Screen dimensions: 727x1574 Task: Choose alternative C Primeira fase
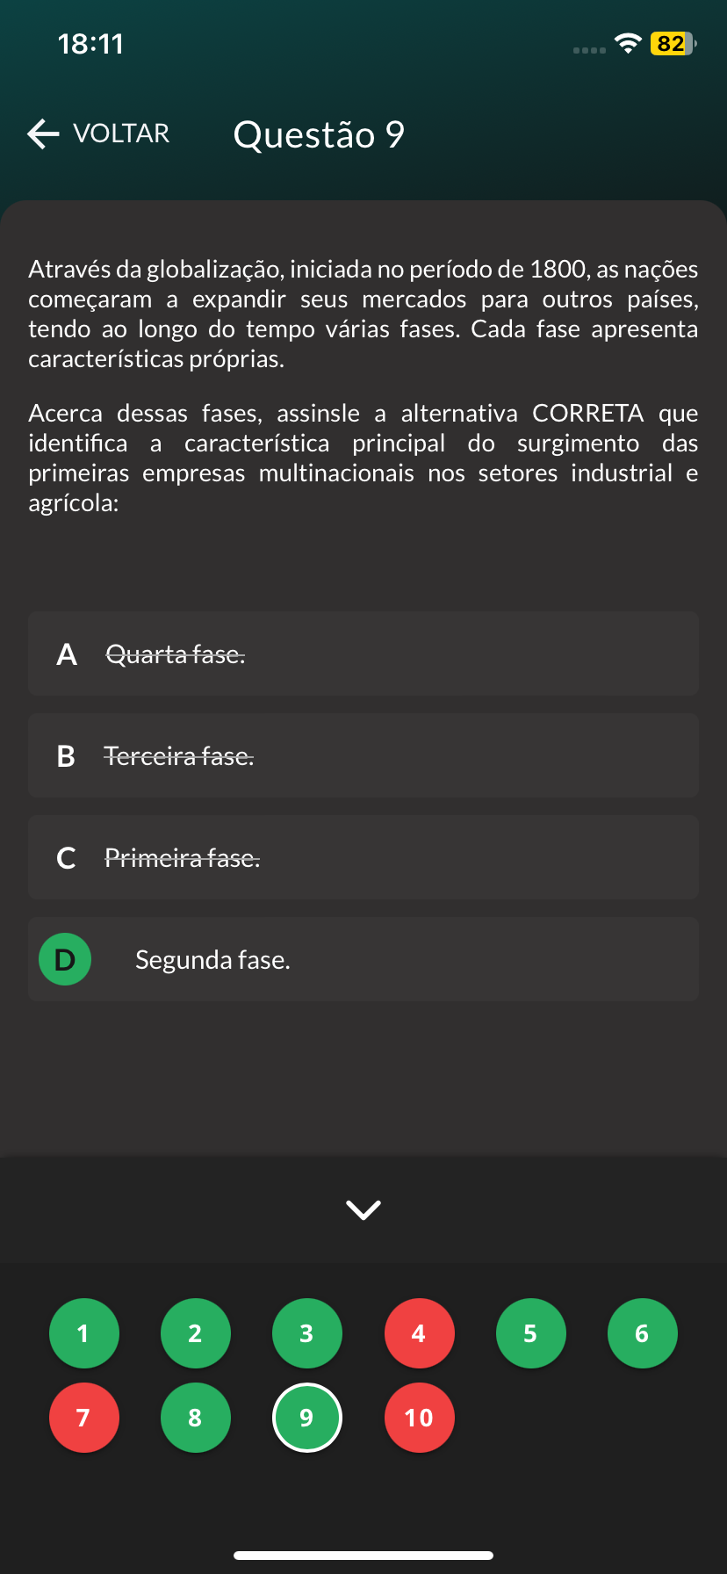tap(363, 858)
